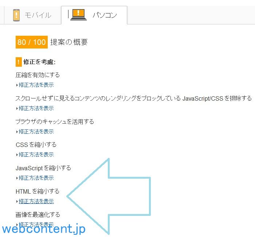
Task: Open 修正方法を表示 under CSS を縮小する
Action: click(x=36, y=155)
